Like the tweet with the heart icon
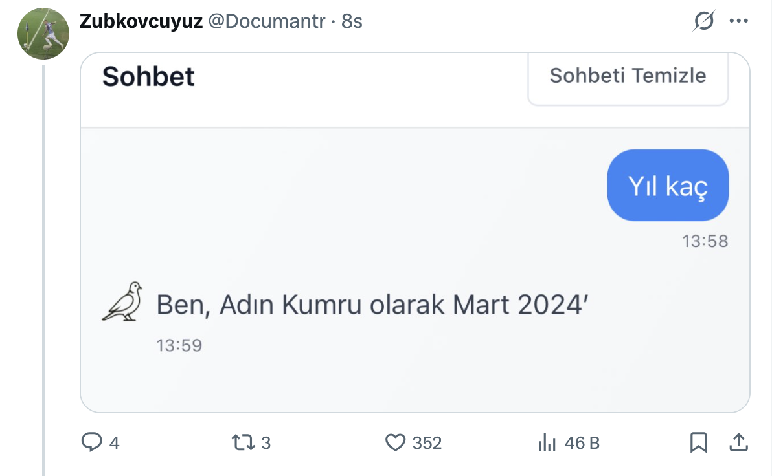Screen dimensions: 772x476 pyautogui.click(x=395, y=442)
